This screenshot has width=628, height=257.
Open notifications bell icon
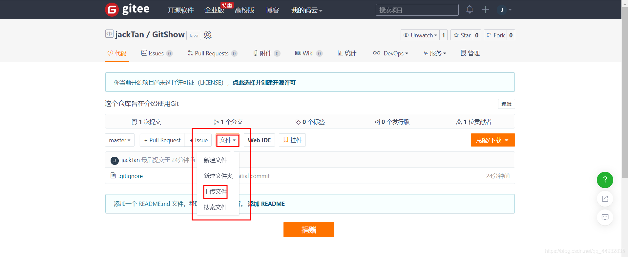[470, 10]
